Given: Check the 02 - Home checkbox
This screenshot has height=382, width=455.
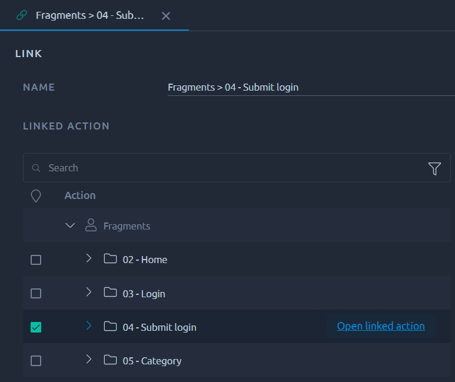Looking at the screenshot, I should click(36, 260).
